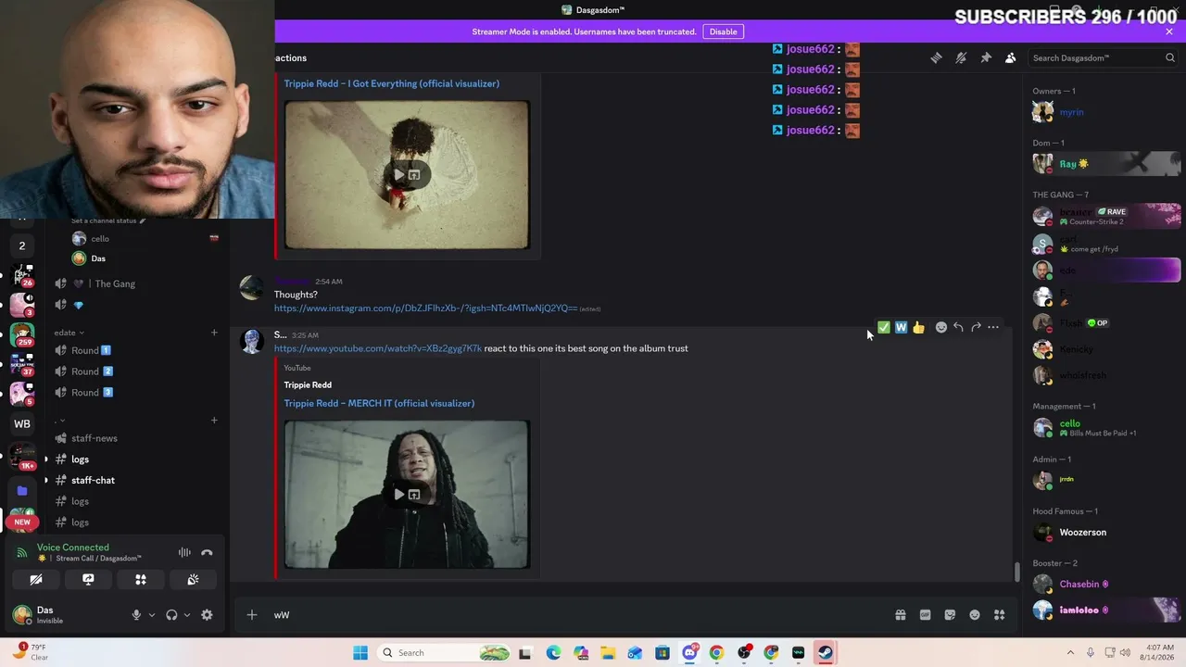Open notification settings bell icon
The height and width of the screenshot is (667, 1186).
961,57
